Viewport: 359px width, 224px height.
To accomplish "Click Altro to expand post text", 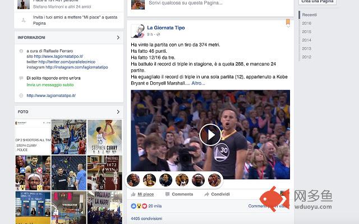I will 198,83.
